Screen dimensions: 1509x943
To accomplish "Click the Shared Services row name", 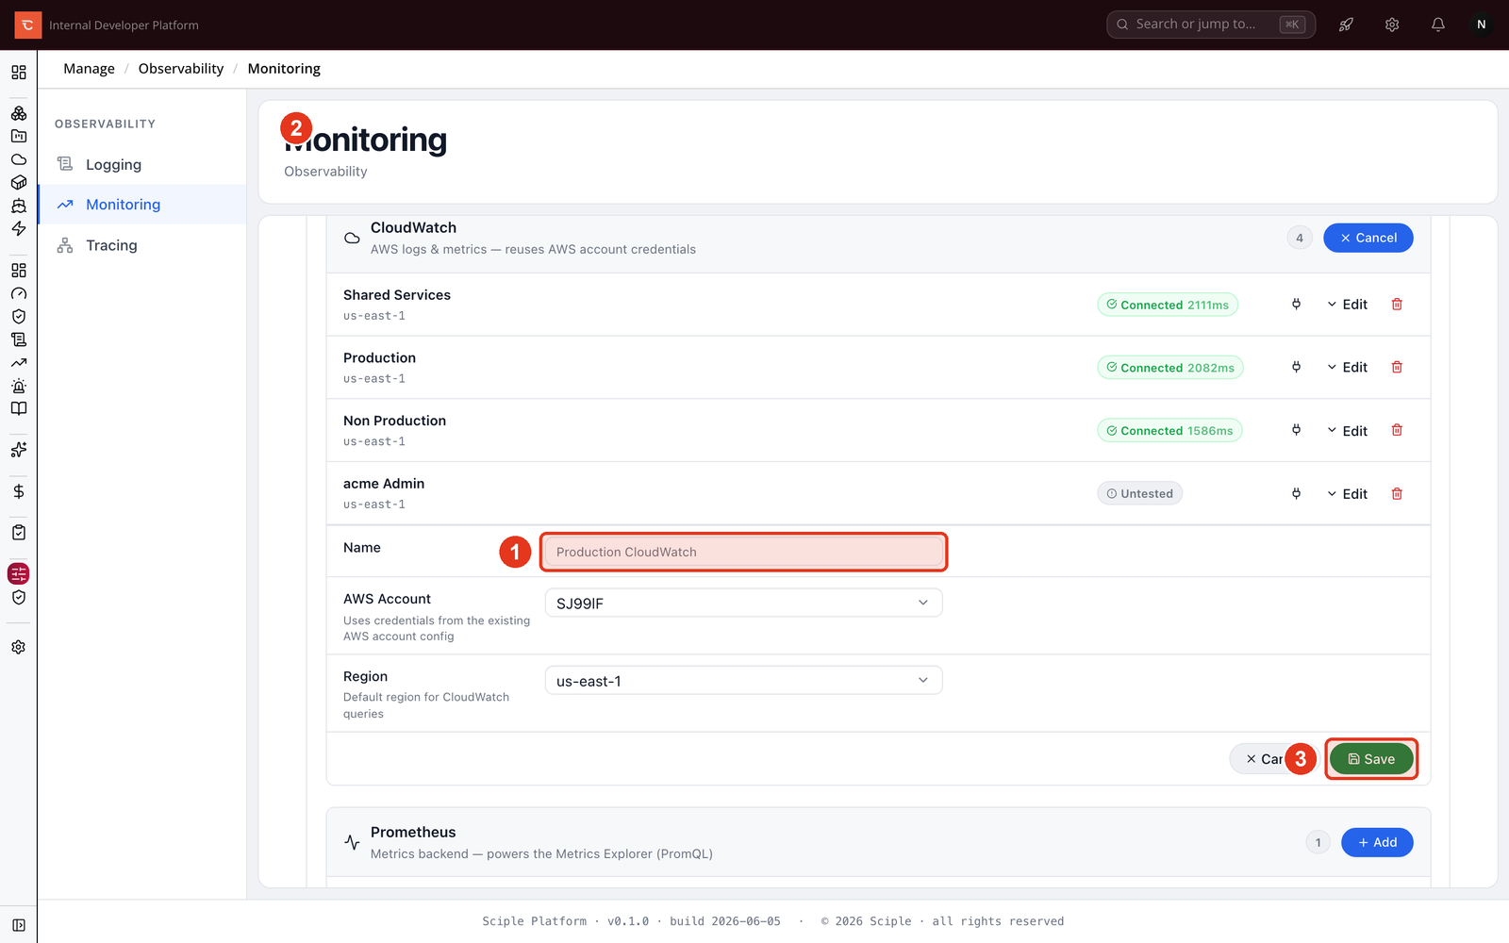I will click(397, 295).
